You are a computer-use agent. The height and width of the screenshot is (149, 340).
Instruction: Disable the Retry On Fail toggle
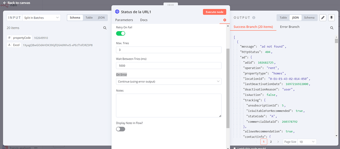click(121, 33)
